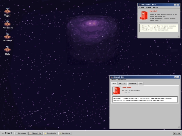
Task: Select the fourth short tab after Contact
Action: [141, 84]
